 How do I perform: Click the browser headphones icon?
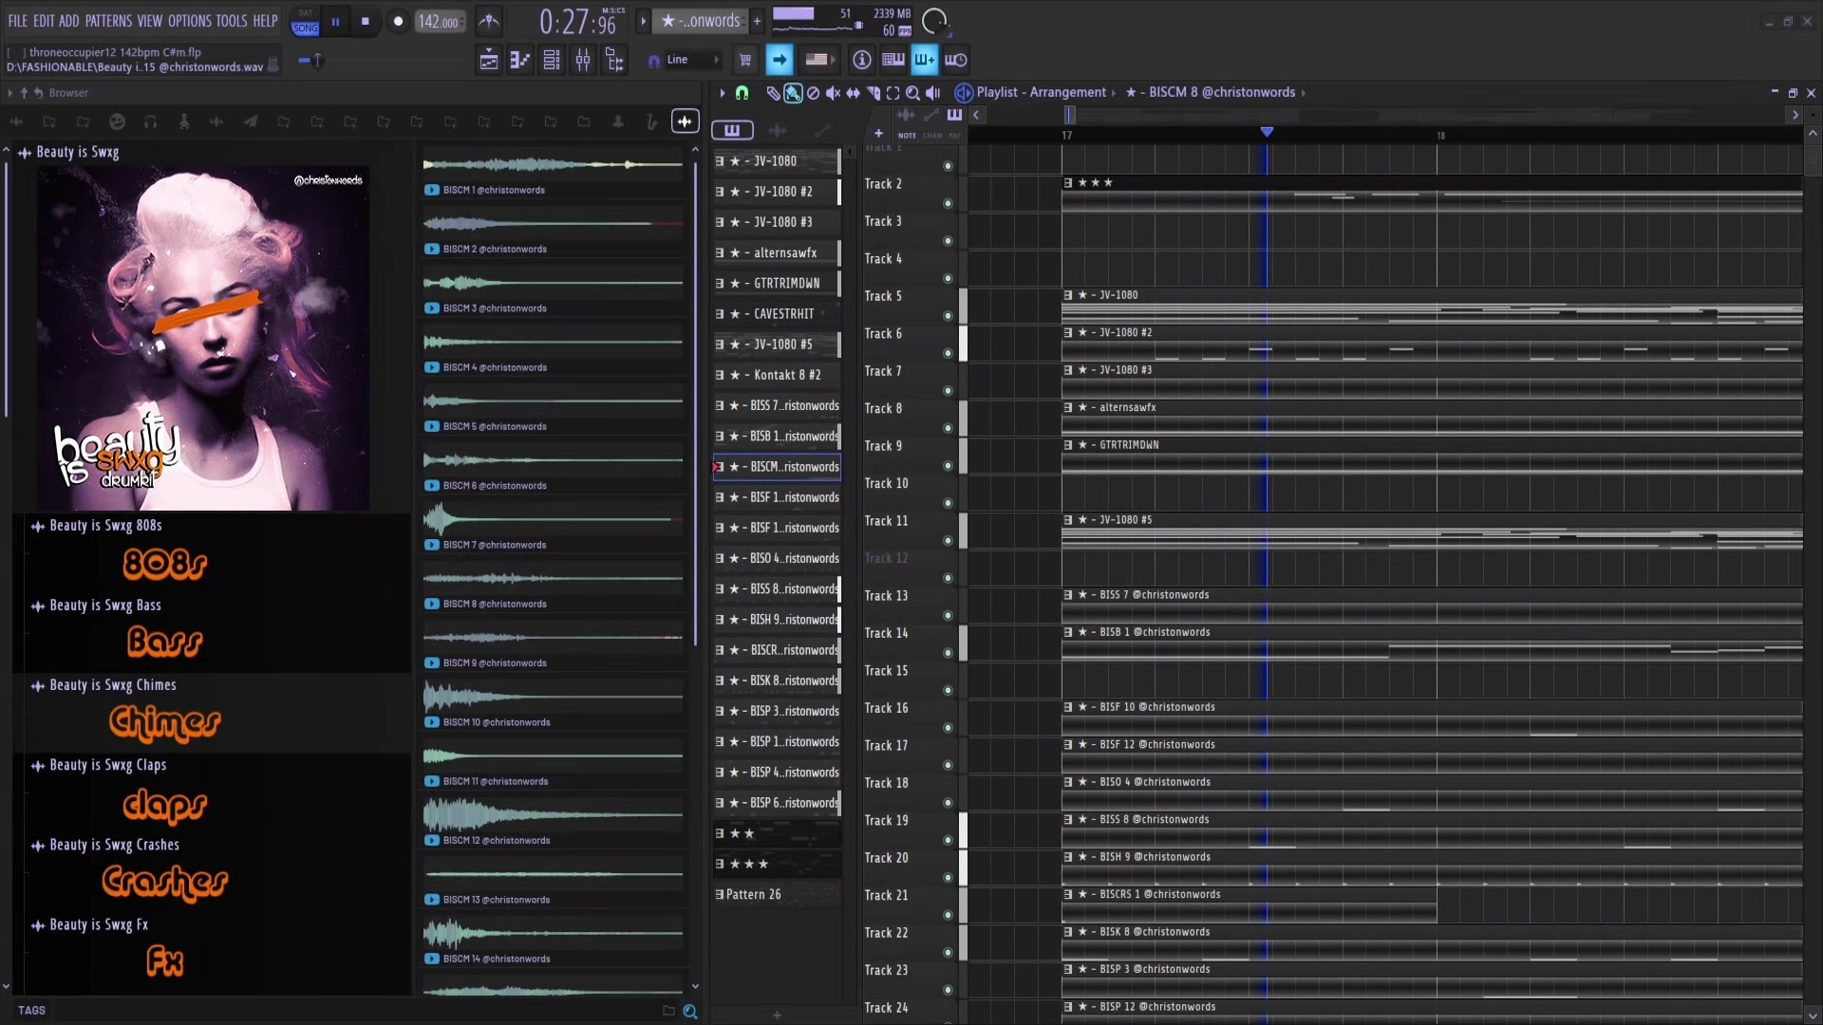(150, 121)
